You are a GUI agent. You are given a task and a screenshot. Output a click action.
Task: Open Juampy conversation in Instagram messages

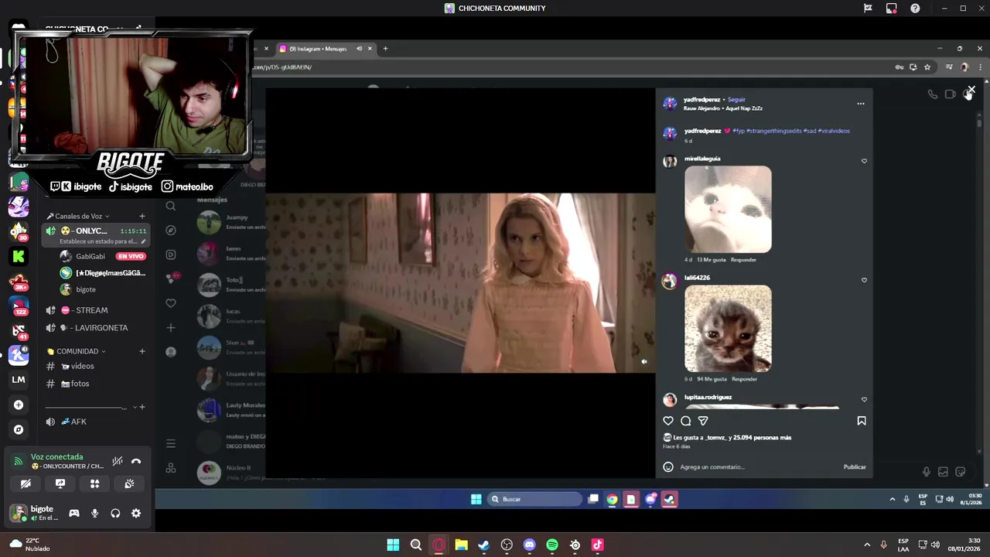(230, 222)
